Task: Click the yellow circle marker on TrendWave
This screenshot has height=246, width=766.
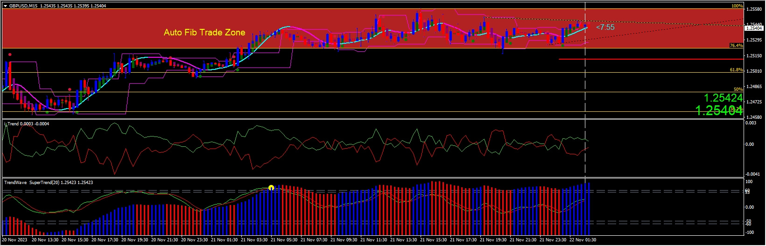Action: pyautogui.click(x=271, y=188)
